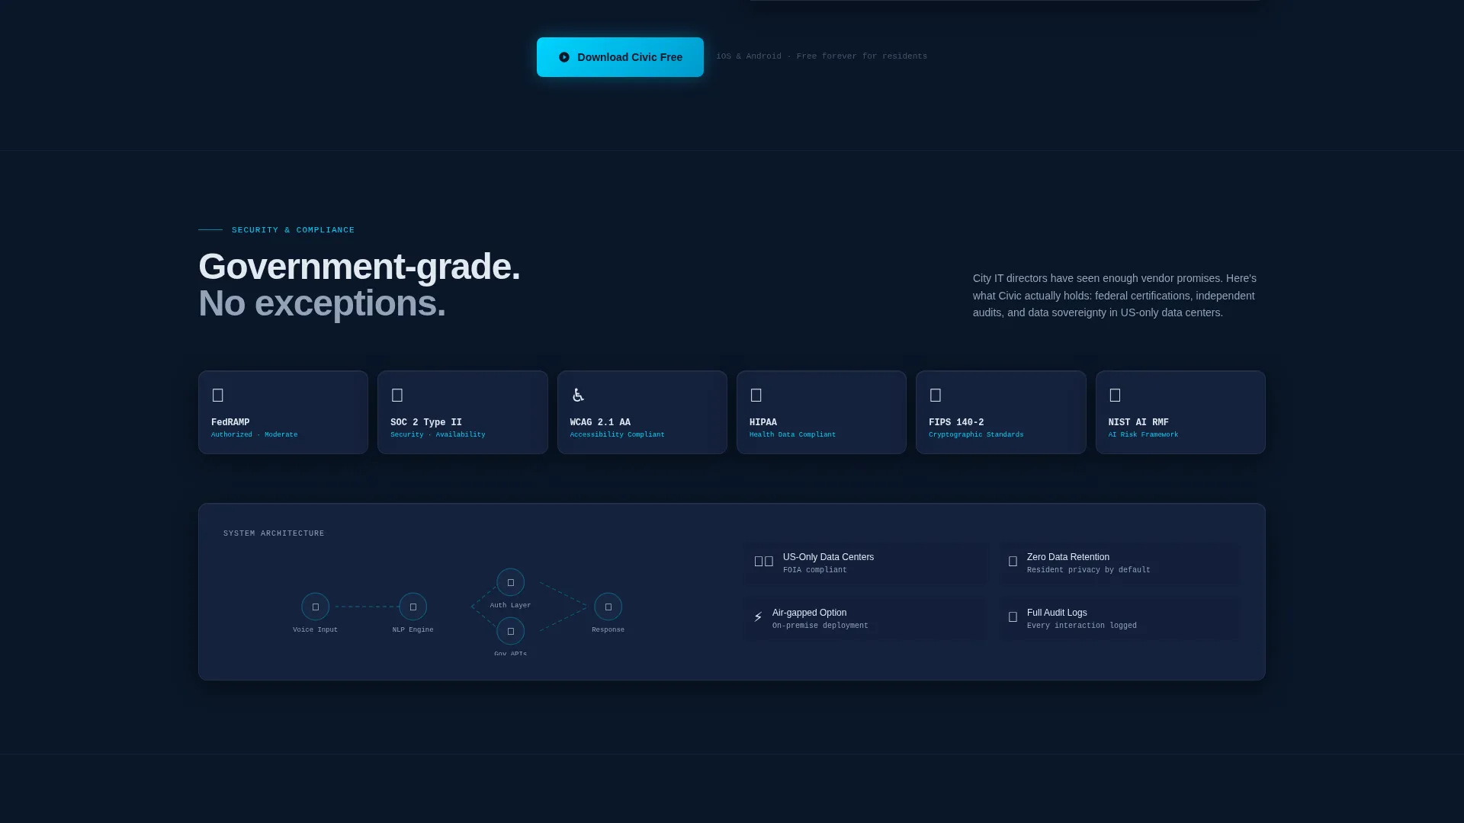Click 'Cryptographic Standards' subtitle
The image size is (1464, 823).
(x=976, y=435)
